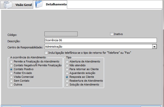Select Aguardando solução radio button
Viewport: 164px width, 107px height.
tap(67, 73)
